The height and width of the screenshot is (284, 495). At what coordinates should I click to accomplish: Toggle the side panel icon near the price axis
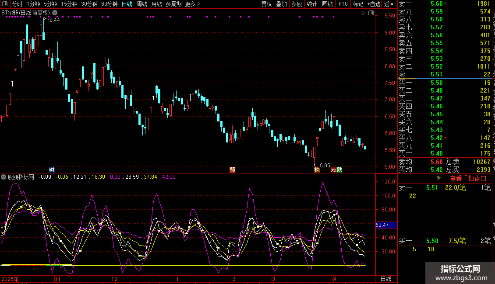(370, 13)
